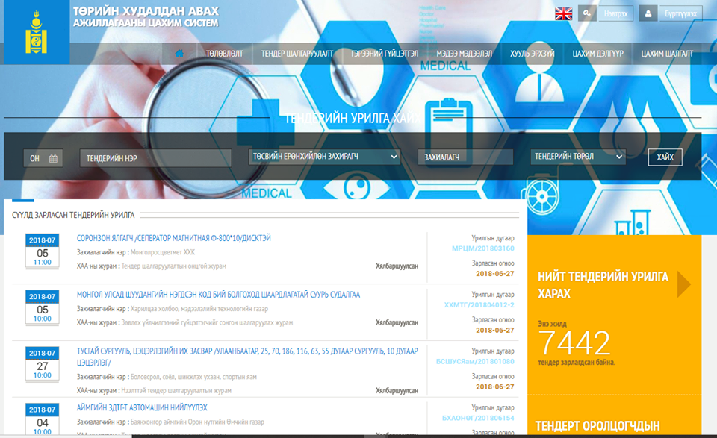Click the arrow on the orange tender panel
Viewport: 717px width, 438px height.
(683, 284)
